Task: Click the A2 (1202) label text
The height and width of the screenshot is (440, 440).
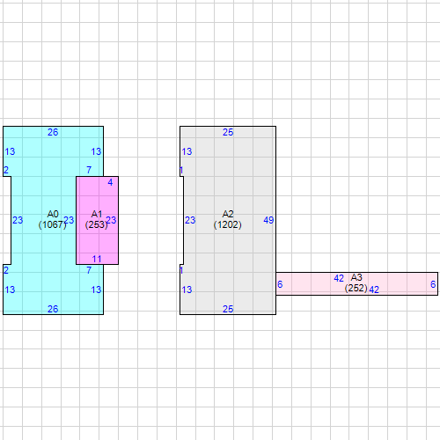Action: tap(228, 219)
